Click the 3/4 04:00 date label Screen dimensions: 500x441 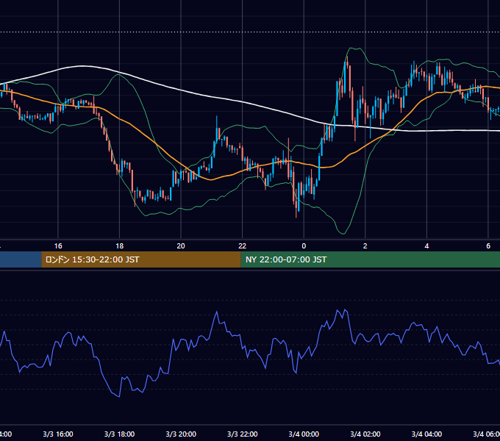tap(426, 434)
